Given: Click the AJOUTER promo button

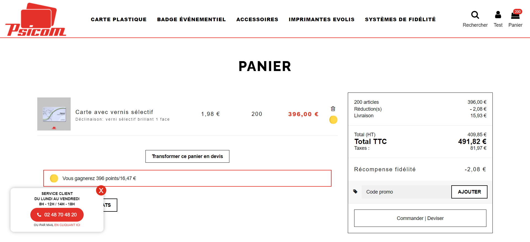Looking at the screenshot, I should pyautogui.click(x=469, y=192).
